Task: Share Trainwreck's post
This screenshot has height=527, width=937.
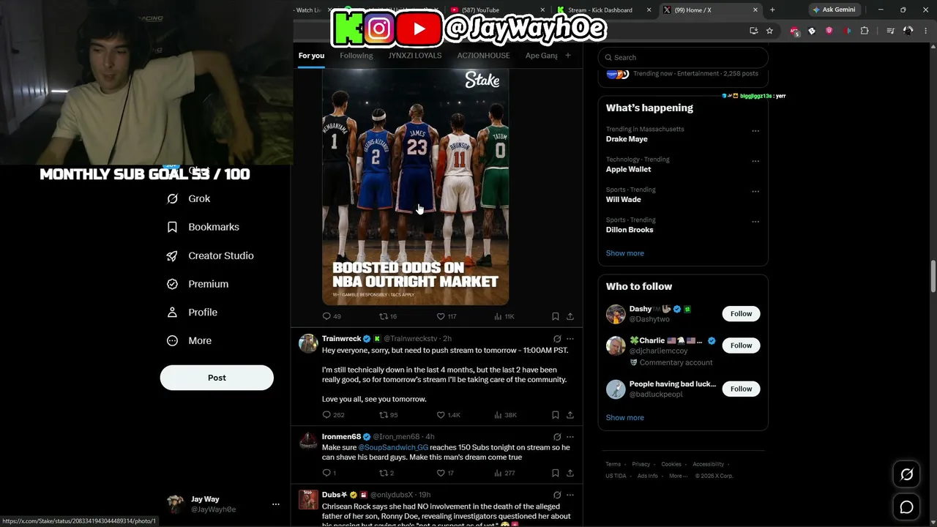Action: tap(570, 415)
